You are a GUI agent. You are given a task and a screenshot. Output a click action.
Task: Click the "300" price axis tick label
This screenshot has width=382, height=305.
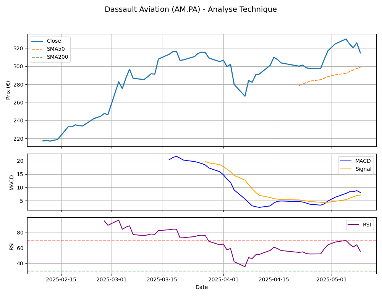19,67
